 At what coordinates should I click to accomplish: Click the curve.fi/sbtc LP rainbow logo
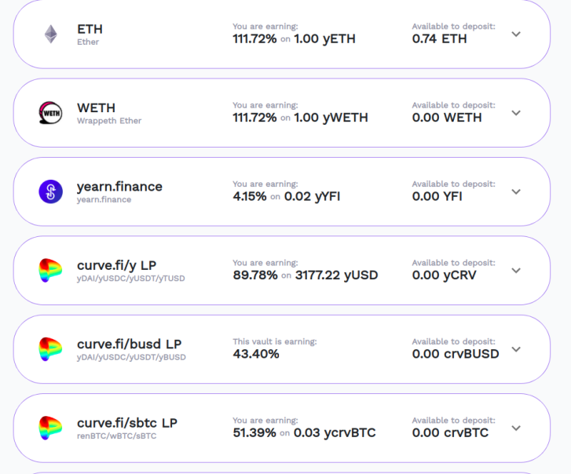(50, 428)
